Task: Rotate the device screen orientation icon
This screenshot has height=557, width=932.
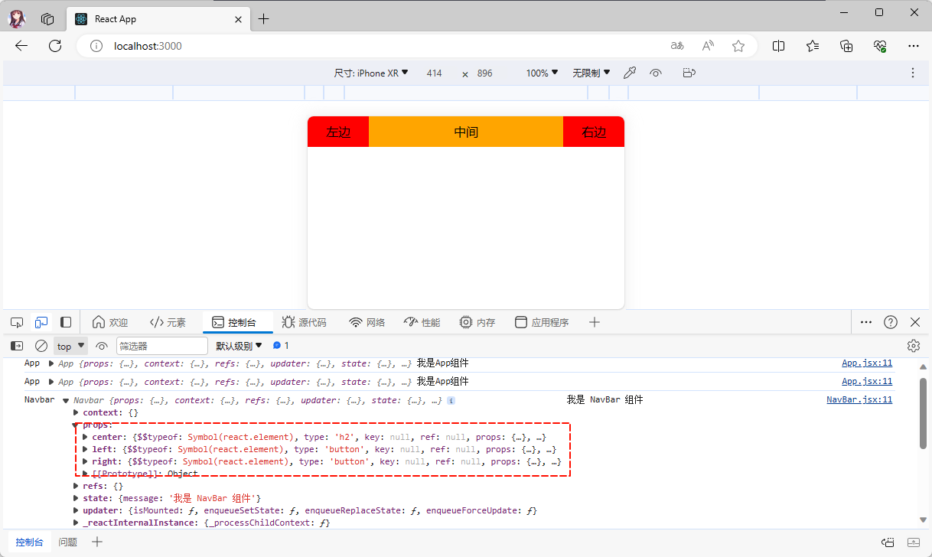Action: pyautogui.click(x=689, y=73)
